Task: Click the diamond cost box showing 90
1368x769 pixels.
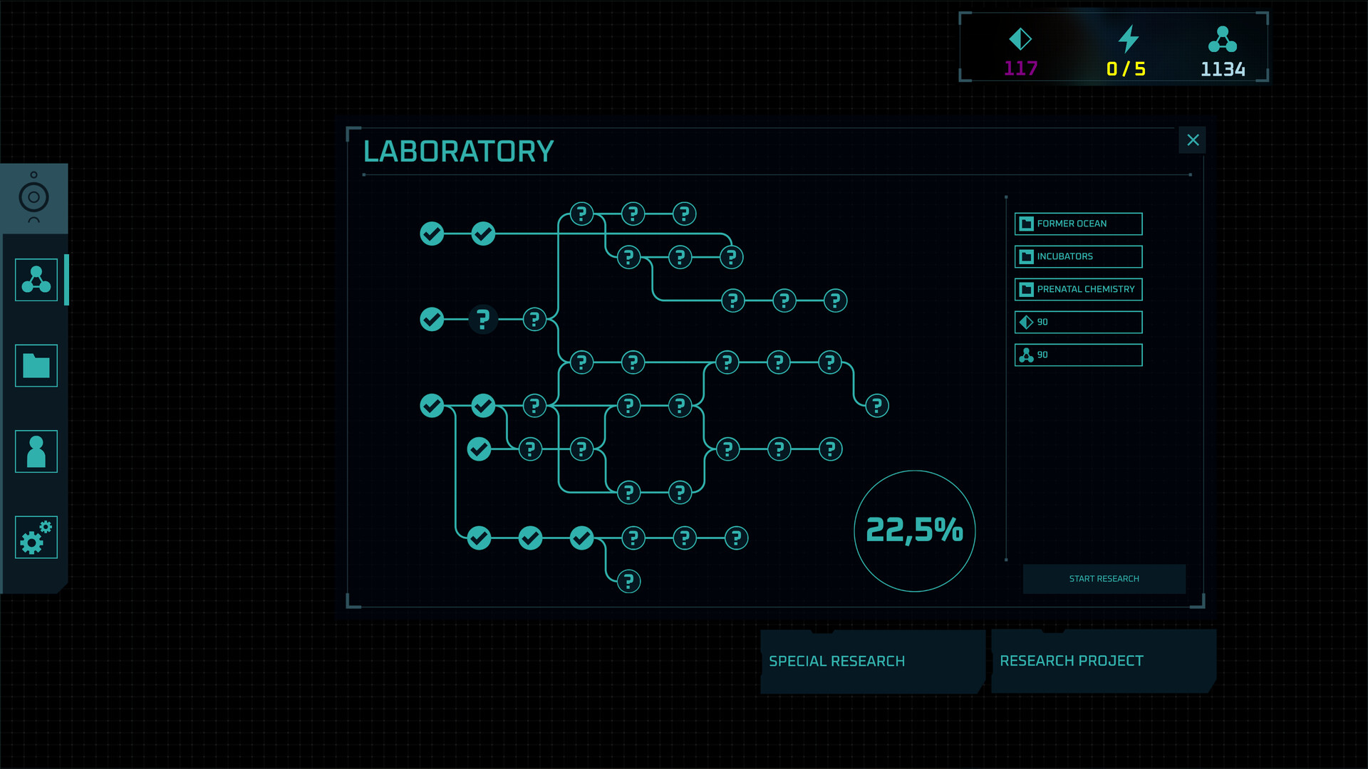Action: (x=1078, y=322)
